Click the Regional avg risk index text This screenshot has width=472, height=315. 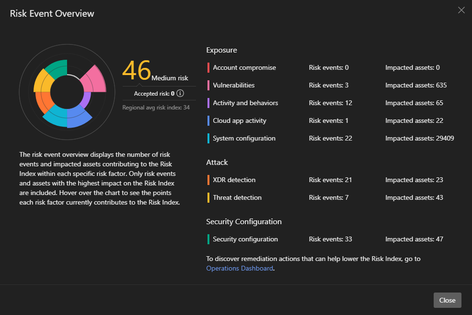click(156, 108)
